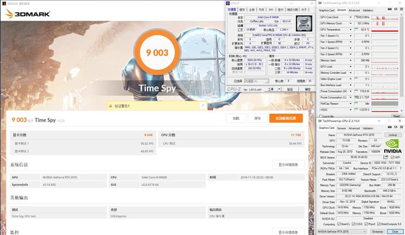Screen dimensions: 405x235
Task: Click the BIOS export share icon in GPU-Z
Action: click(x=386, y=157)
